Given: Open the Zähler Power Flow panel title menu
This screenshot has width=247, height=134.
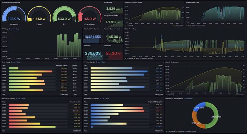Looking at the screenshot, I should [130, 29].
